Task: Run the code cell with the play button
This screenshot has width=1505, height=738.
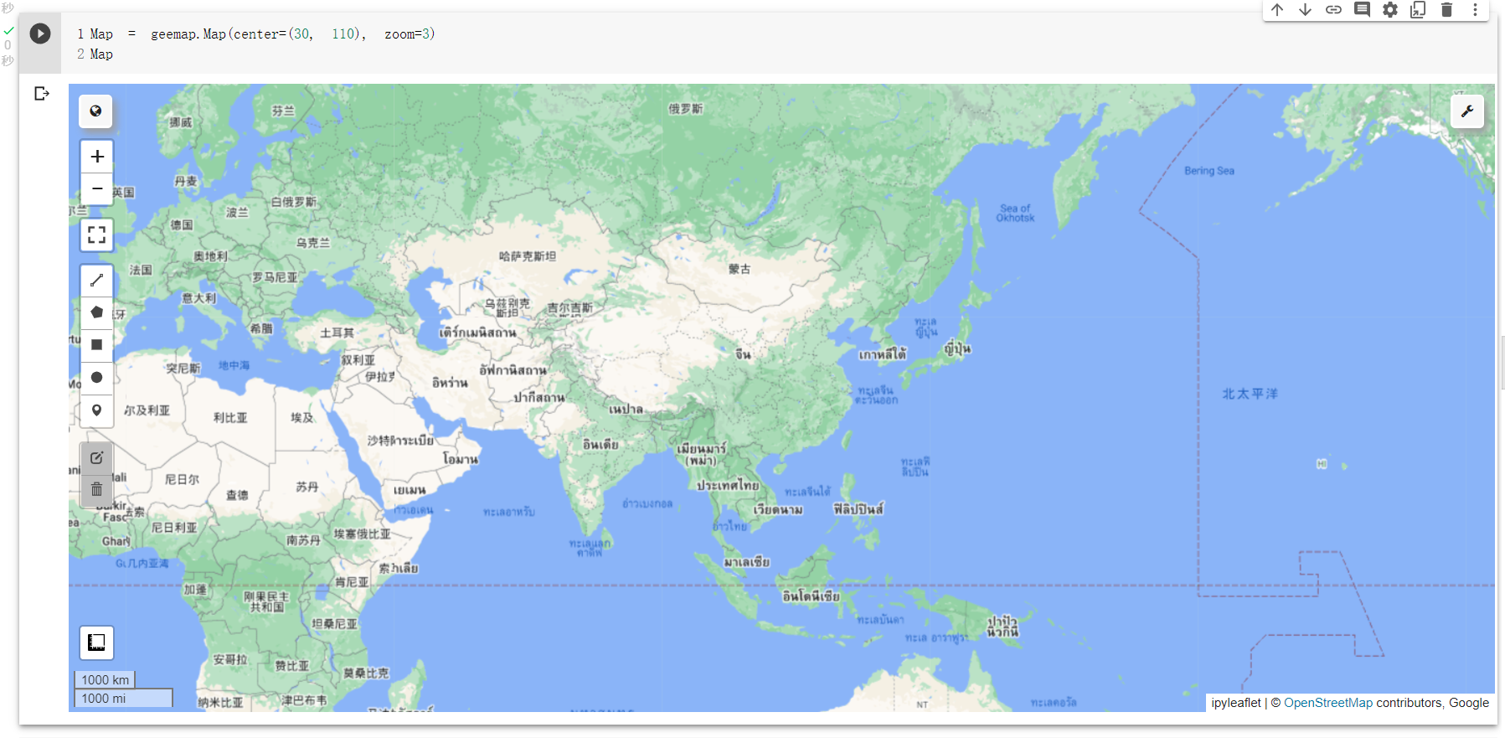Action: (40, 34)
